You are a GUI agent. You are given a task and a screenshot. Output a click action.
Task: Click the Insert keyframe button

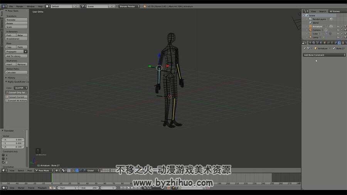pyautogui.click(x=11, y=64)
